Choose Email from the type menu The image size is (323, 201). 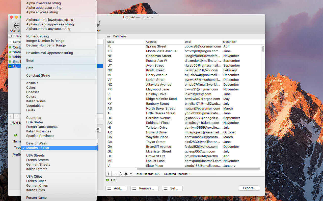[x=30, y=60]
